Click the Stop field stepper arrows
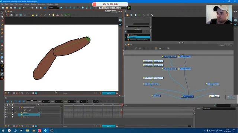 [75, 102]
